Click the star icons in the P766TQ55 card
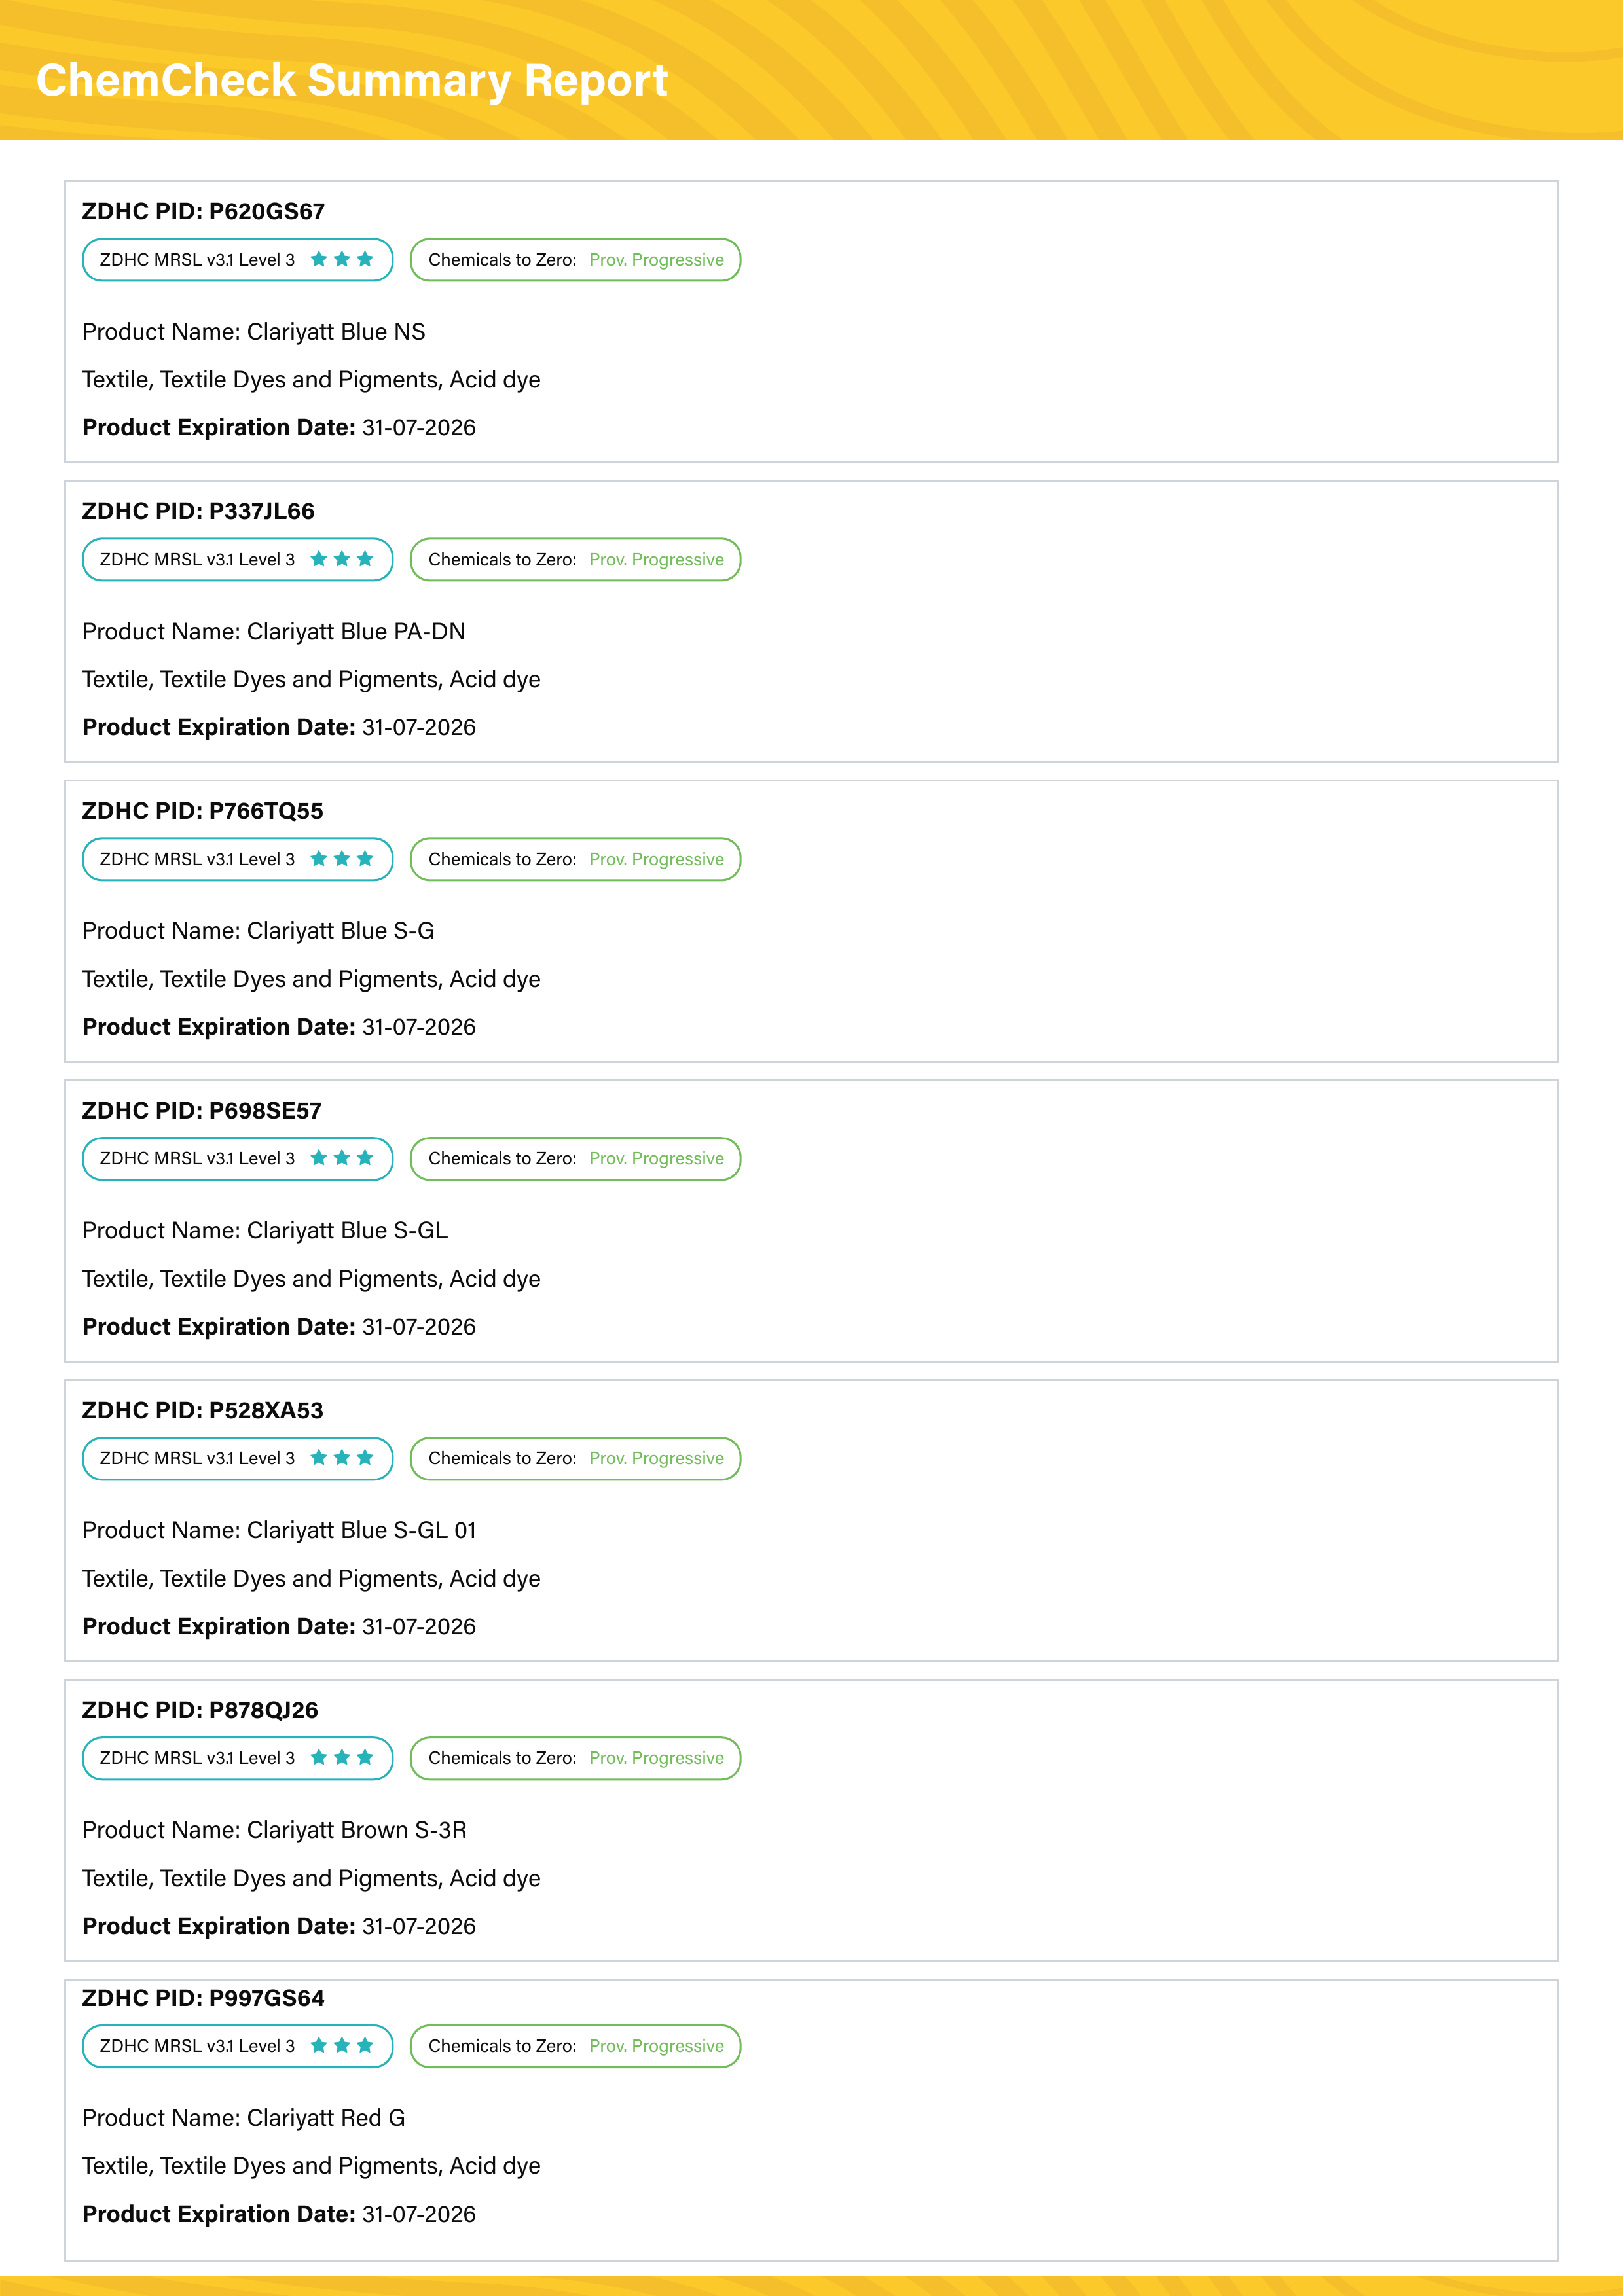This screenshot has height=2296, width=1623. [x=342, y=859]
